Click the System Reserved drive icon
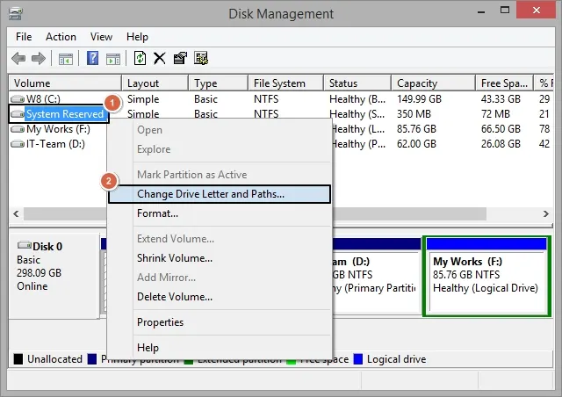Viewport: 562px width, 397px height. click(18, 114)
